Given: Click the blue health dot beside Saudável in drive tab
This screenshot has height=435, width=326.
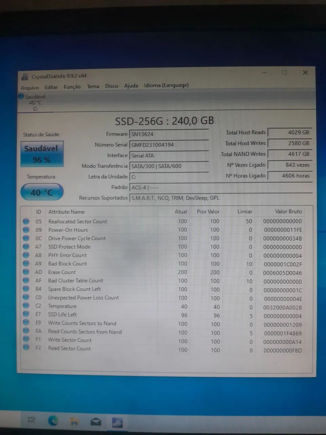Looking at the screenshot, I should pyautogui.click(x=21, y=97).
